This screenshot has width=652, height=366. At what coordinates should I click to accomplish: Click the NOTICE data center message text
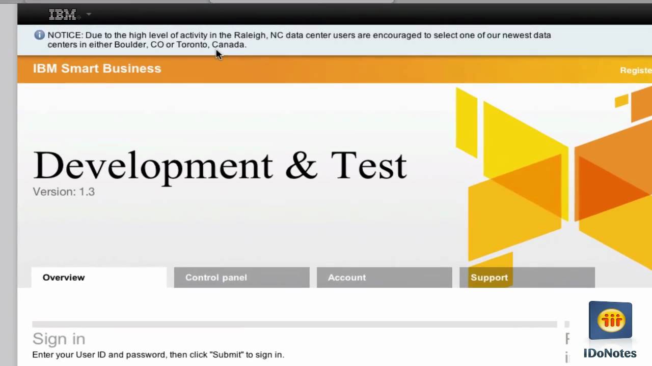point(299,40)
